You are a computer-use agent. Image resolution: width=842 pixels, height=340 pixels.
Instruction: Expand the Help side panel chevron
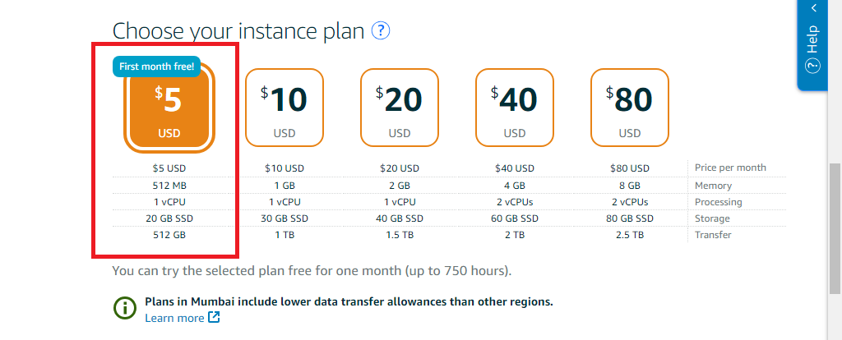click(814, 8)
